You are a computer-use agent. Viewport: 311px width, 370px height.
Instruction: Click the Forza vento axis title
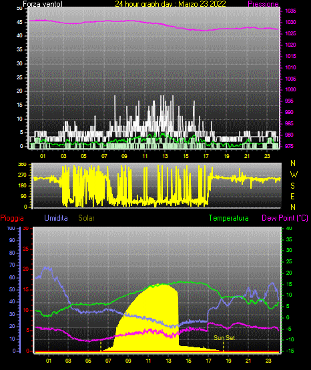[43, 4]
